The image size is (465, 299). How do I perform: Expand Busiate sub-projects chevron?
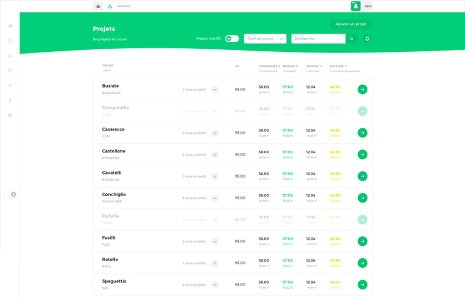click(215, 90)
